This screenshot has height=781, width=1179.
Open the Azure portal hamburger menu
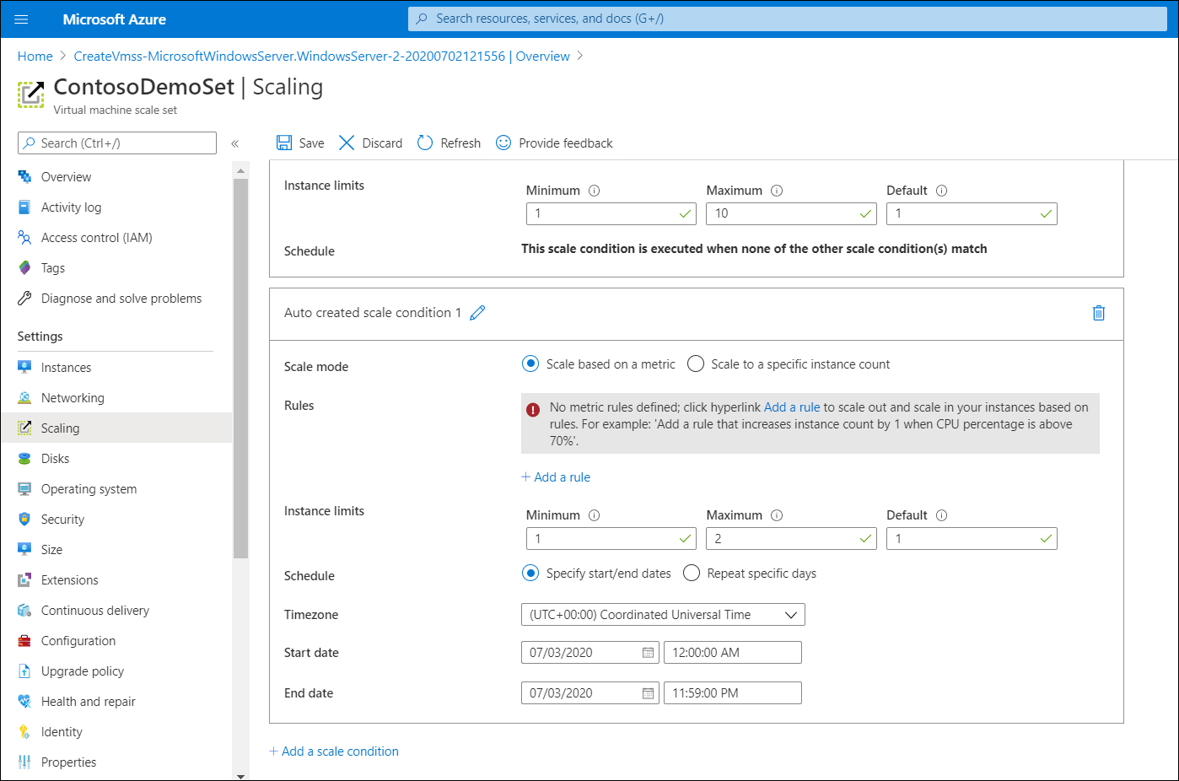pos(21,19)
